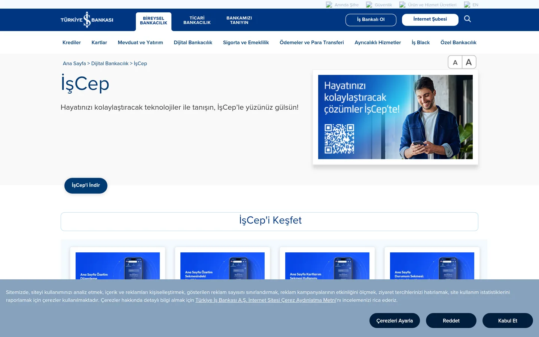Click the İş Bankalı Ol button
The height and width of the screenshot is (337, 539).
click(x=371, y=20)
